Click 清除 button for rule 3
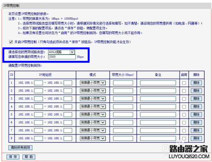212x162 pixels. [x=196, y=99]
